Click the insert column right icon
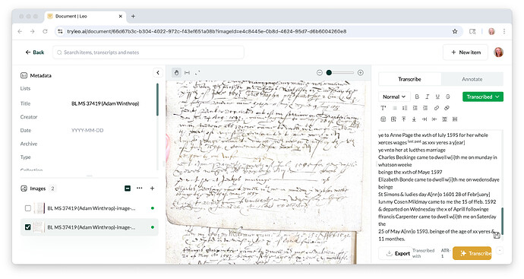 pyautogui.click(x=424, y=119)
